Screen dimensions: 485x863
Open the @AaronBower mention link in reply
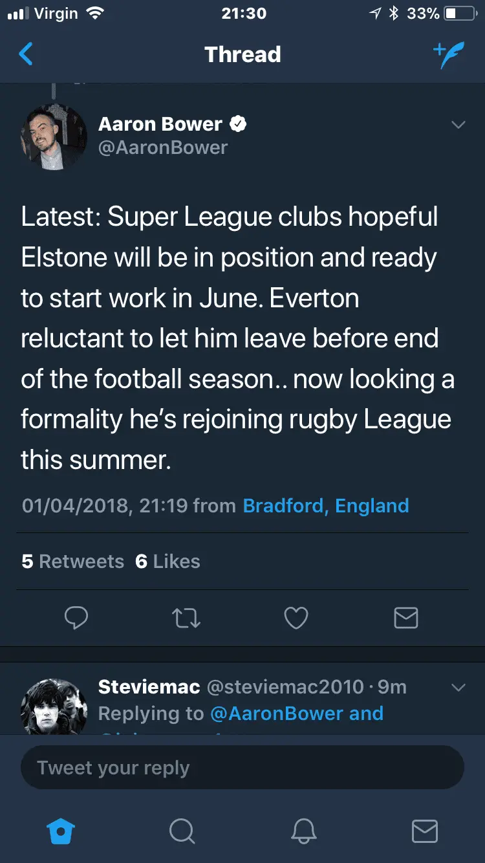click(x=277, y=714)
